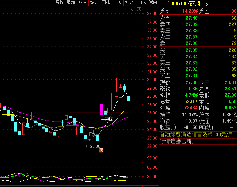This screenshot has width=237, height=187.
Task: Click 今开 value 28.01
Action: [231, 82]
